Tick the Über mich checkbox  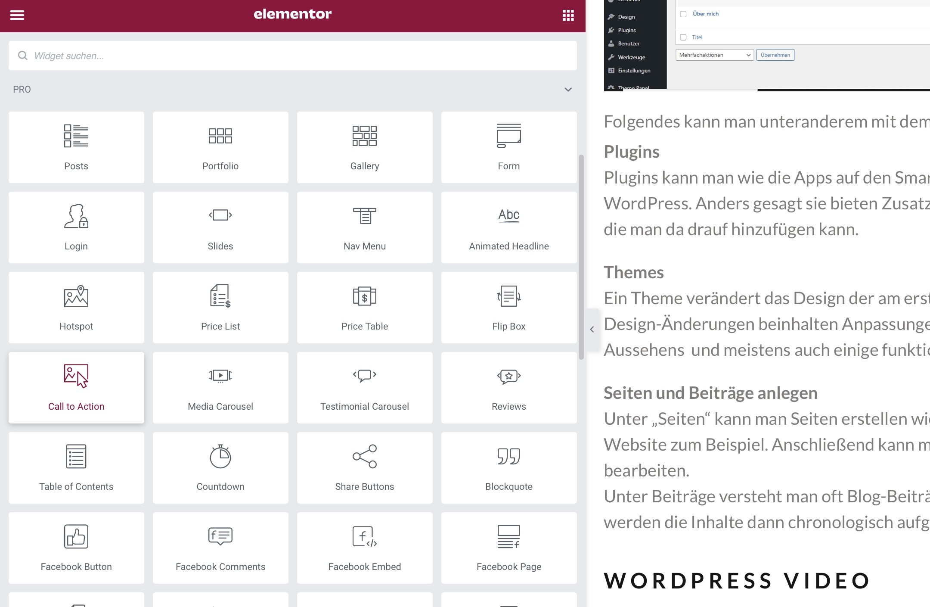[683, 14]
